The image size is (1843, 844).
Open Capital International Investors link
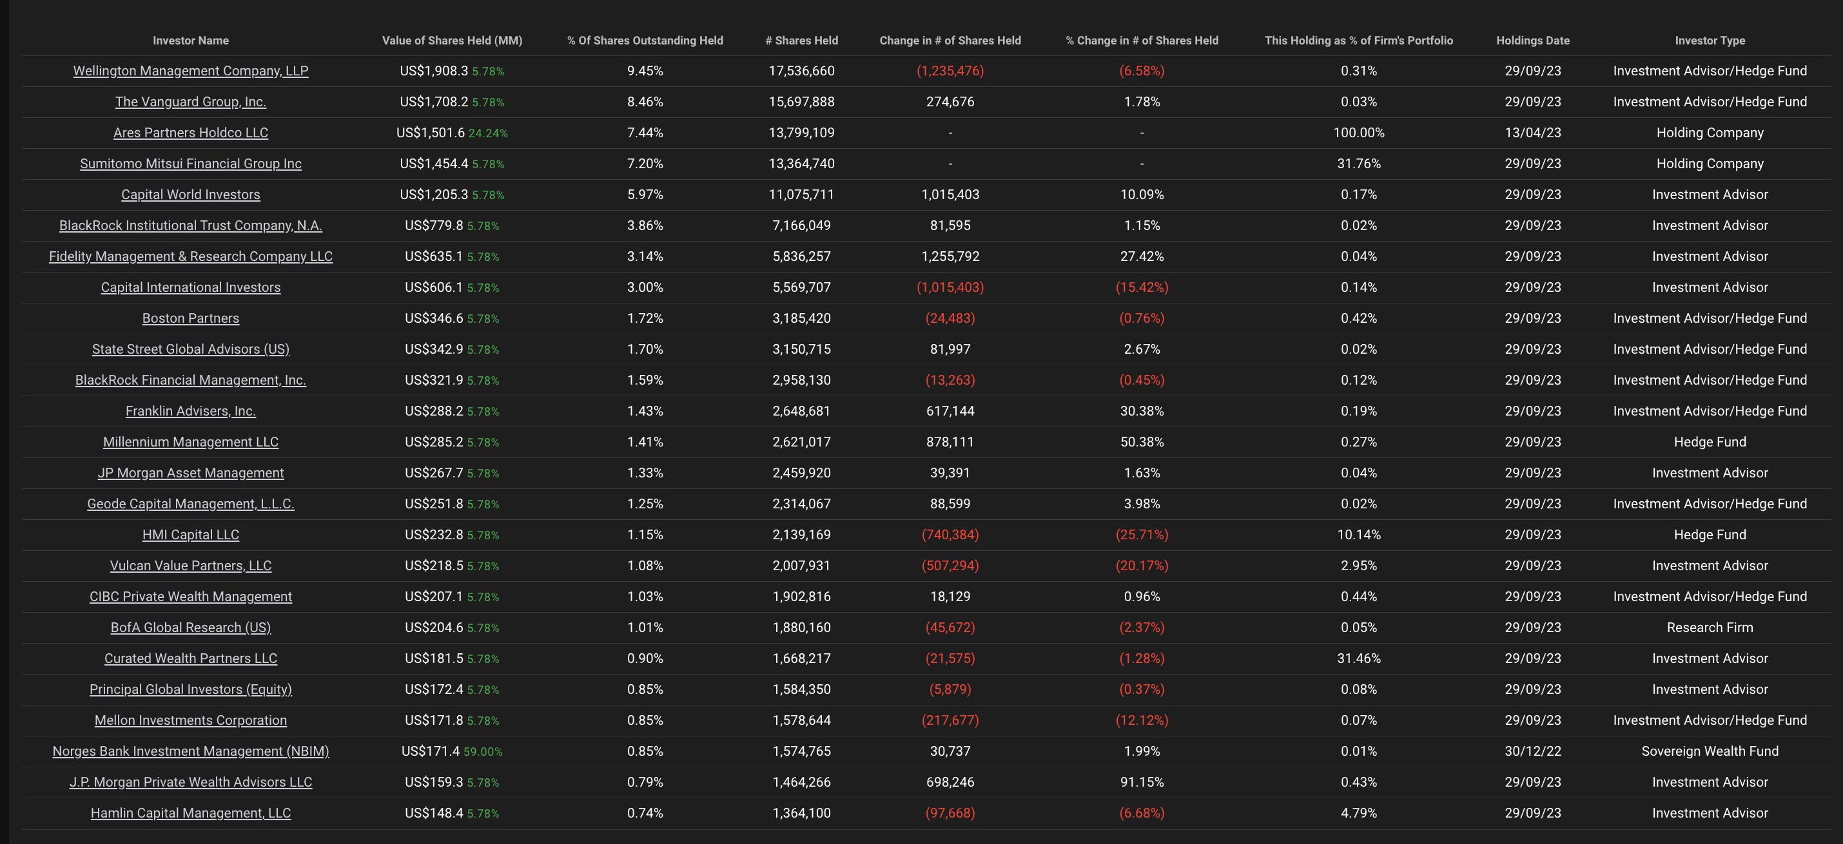(190, 287)
